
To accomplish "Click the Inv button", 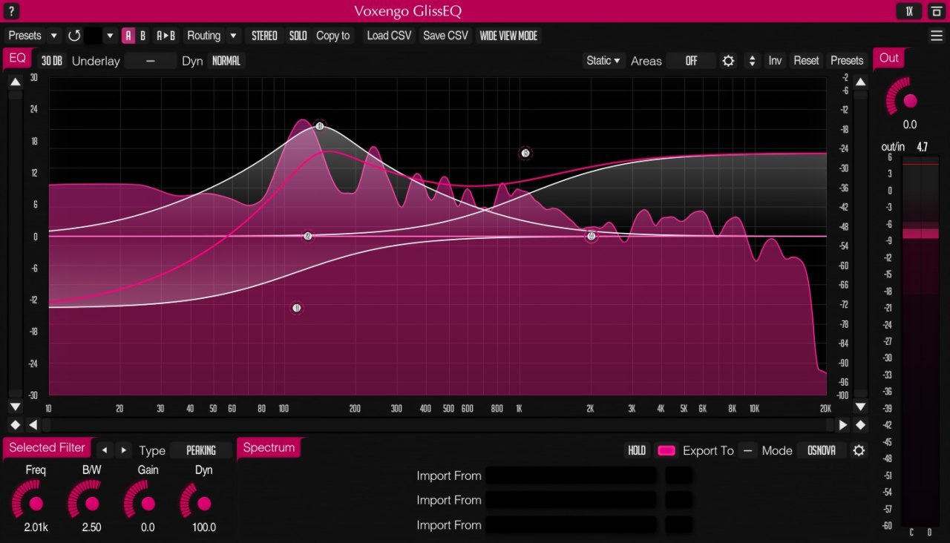I will pyautogui.click(x=775, y=61).
